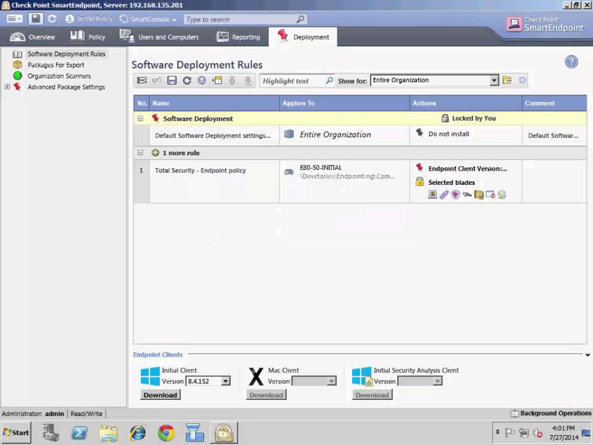Viewport: 593px width, 445px height.
Task: Click the clear filter icon beside Show for
Action: click(523, 80)
